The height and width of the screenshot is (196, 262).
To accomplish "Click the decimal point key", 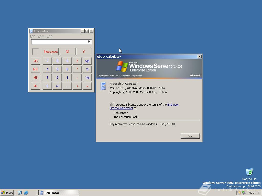I will tap(67, 86).
